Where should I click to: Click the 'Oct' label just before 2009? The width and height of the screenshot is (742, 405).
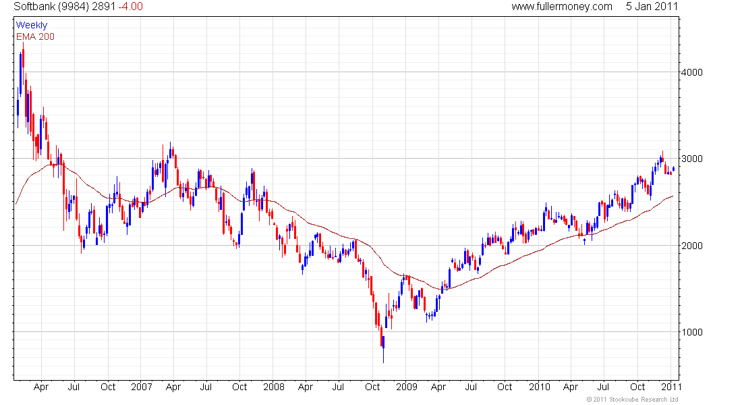tap(372, 387)
